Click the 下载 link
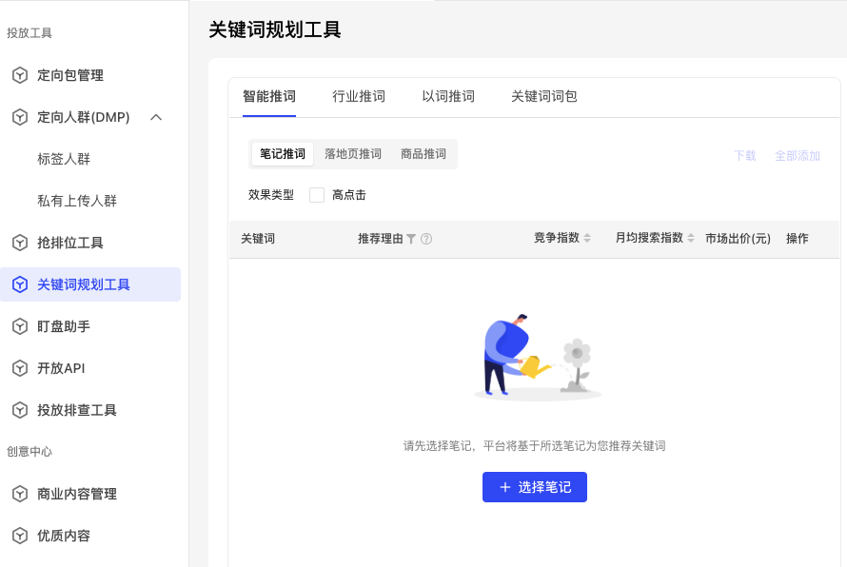This screenshot has height=567, width=847. [x=745, y=156]
